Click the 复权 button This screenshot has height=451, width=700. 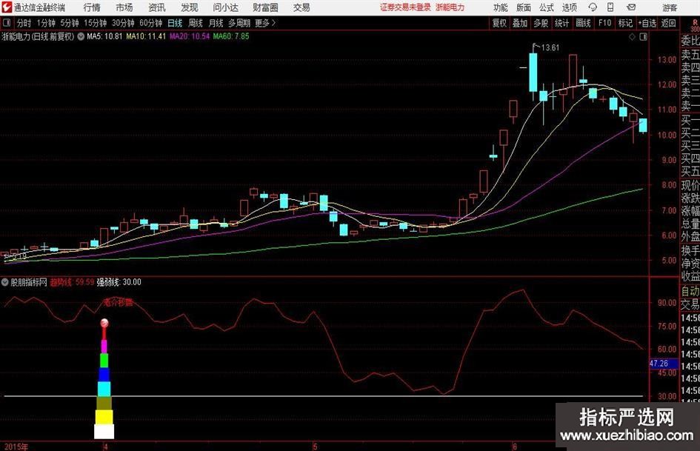500,23
